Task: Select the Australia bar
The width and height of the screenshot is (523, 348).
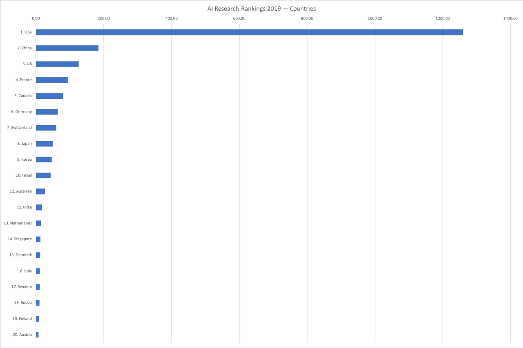Action: coord(40,191)
